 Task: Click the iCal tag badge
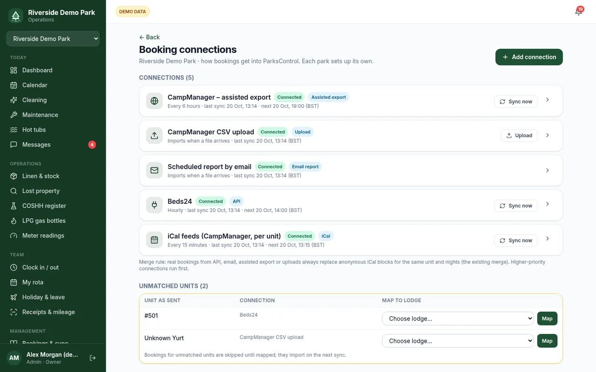[326, 236]
